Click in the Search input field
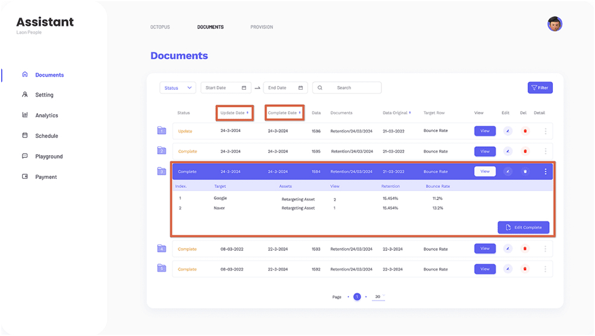 pos(347,87)
